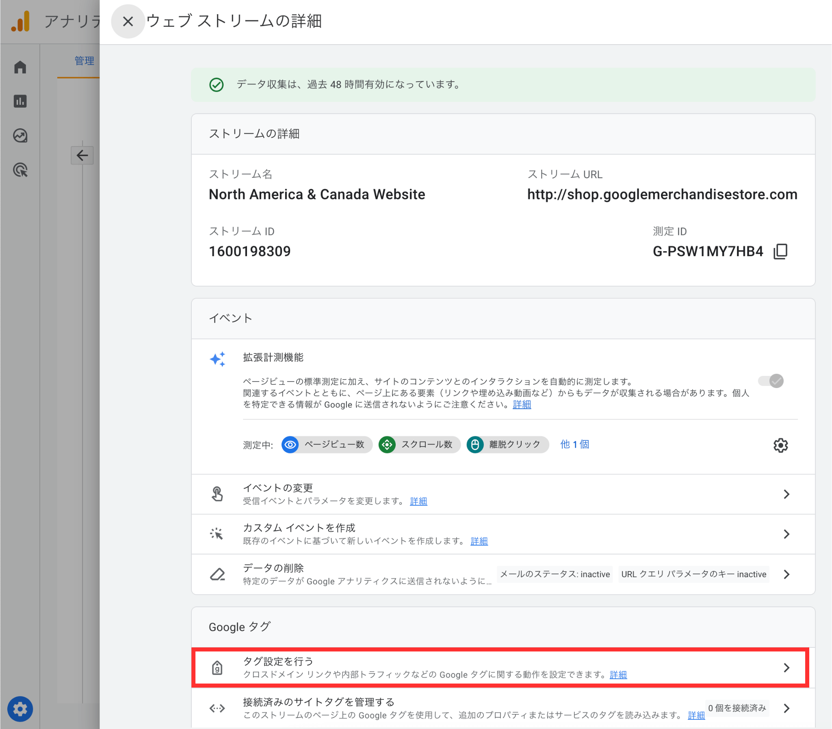Click the イベント section heading

(231, 318)
